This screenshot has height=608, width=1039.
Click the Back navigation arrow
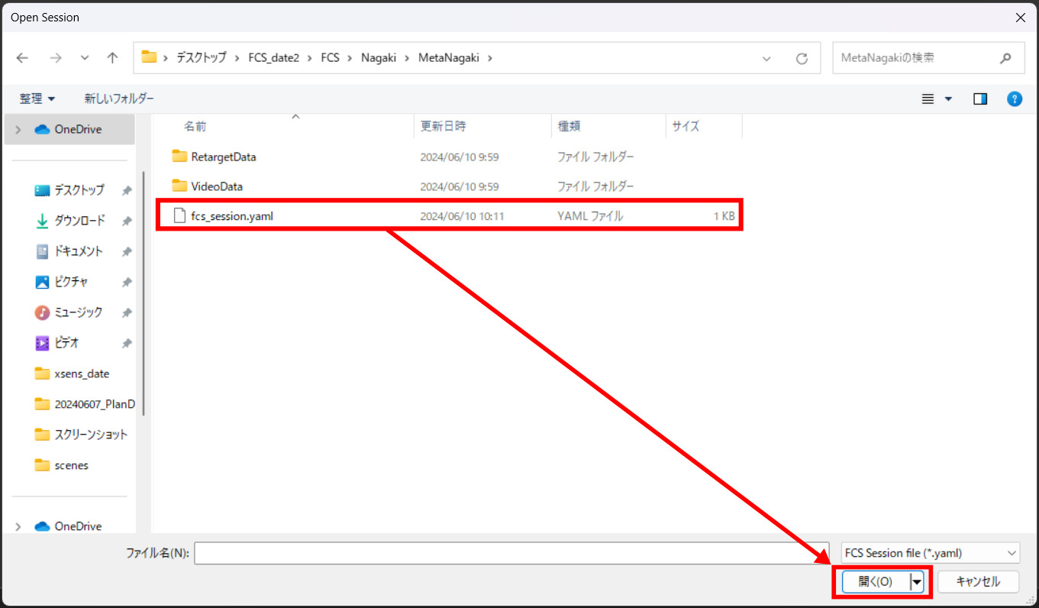pyautogui.click(x=22, y=58)
